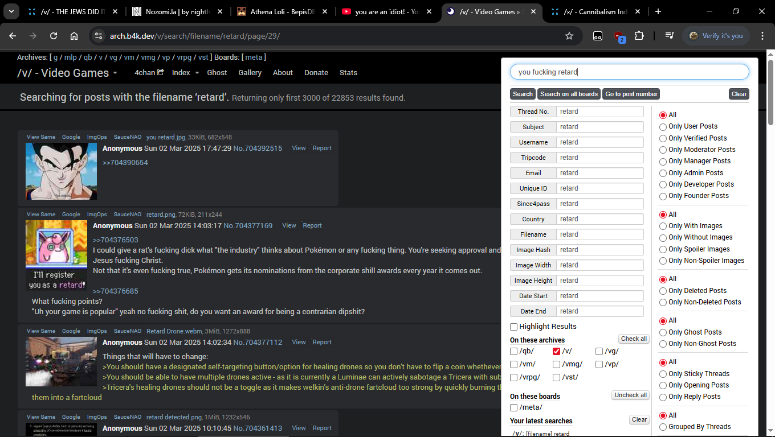The height and width of the screenshot is (437, 775).
Task: Enable the Highlight Results checkbox
Action: tap(514, 327)
